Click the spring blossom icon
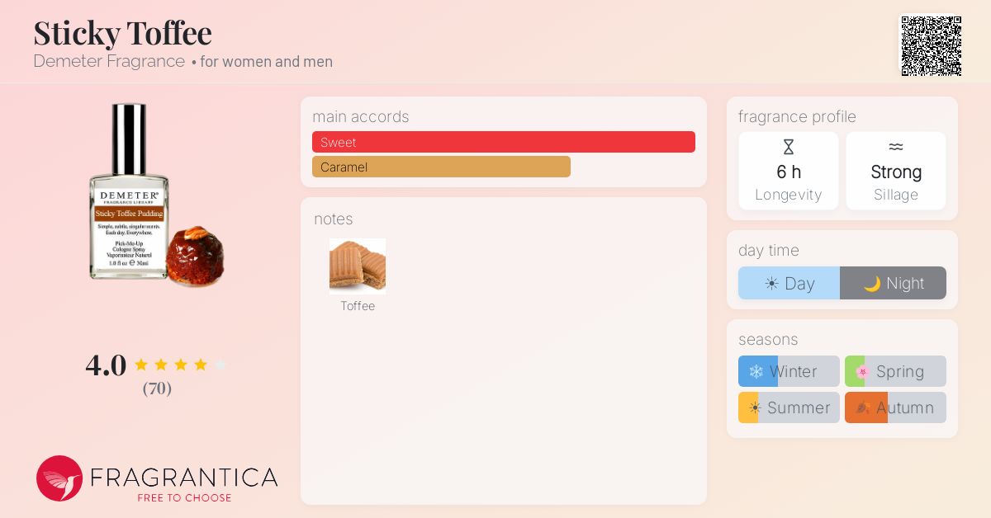 click(862, 372)
